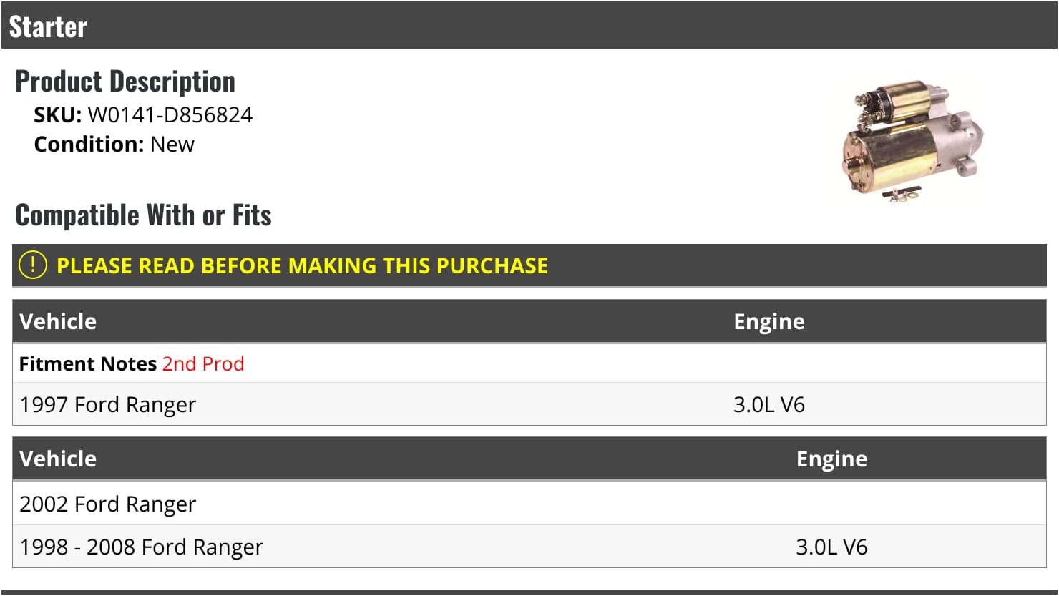Open the 'Please Read Before Making This Purchase' notice
1059x596 pixels.
(302, 266)
